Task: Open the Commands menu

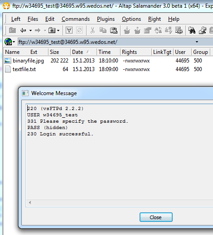Action: [76, 19]
